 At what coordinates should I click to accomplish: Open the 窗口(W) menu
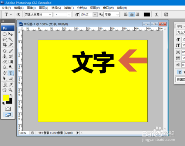[x=108, y=8]
